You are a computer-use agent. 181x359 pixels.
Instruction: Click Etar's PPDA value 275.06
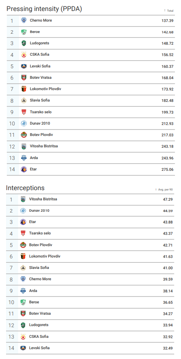[167, 170]
